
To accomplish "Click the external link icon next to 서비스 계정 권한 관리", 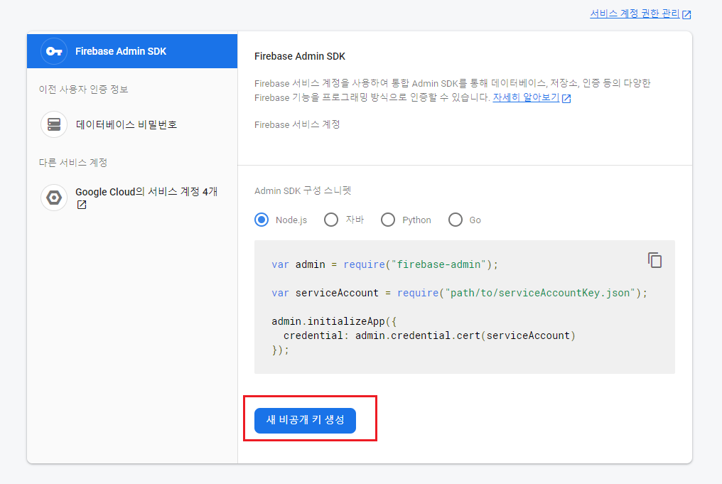I will coord(686,15).
